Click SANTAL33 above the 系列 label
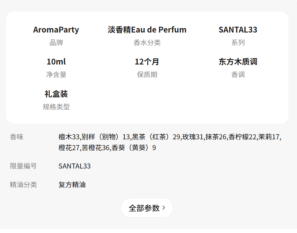The width and height of the screenshot is (297, 233). click(238, 30)
